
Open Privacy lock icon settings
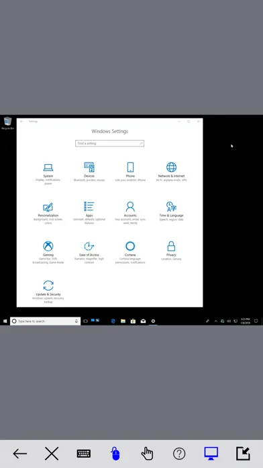point(171,246)
